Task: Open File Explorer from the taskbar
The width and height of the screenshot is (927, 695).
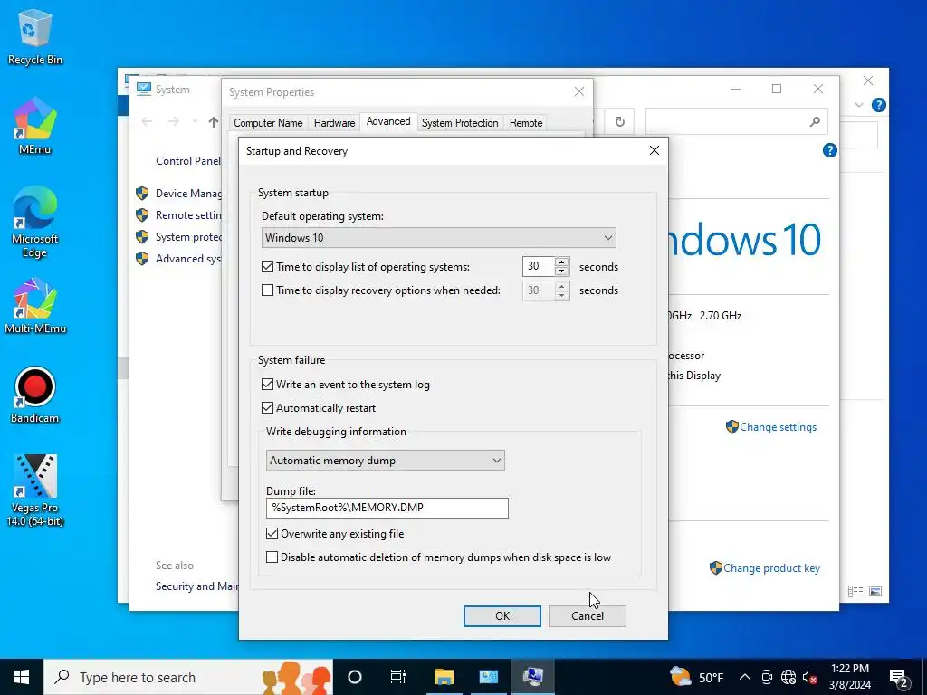Action: [x=444, y=677]
